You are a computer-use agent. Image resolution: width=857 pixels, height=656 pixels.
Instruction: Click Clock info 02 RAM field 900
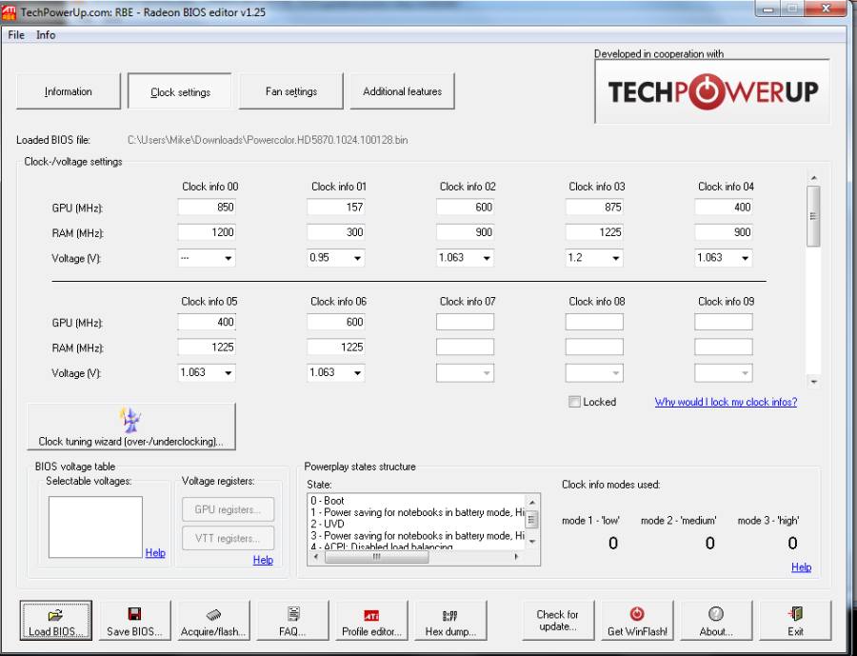pos(465,232)
